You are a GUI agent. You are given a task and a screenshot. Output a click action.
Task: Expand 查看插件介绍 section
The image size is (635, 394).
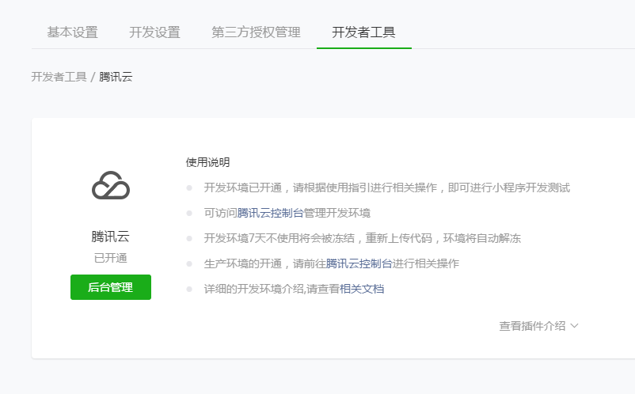pos(532,325)
